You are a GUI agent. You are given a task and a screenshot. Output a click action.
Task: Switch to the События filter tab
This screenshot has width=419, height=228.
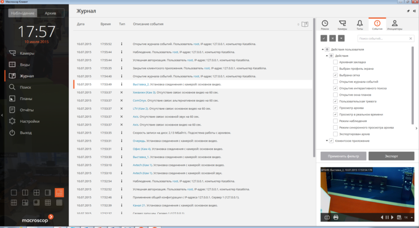click(x=377, y=24)
